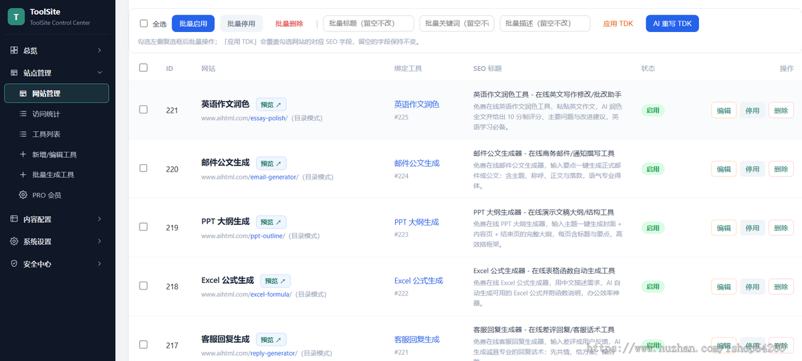Select the checkbox for row 220

(x=143, y=168)
